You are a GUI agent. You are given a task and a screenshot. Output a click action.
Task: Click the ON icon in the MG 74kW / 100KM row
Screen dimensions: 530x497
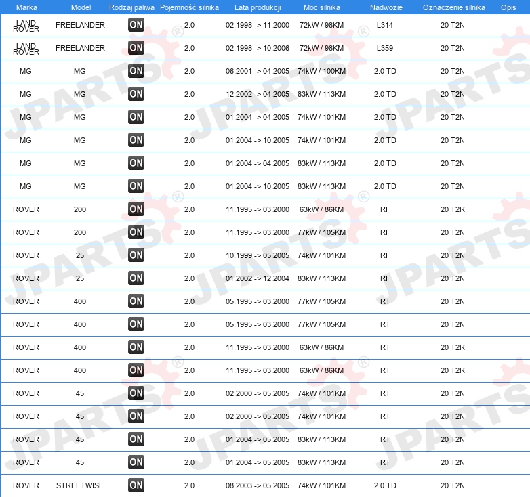pyautogui.click(x=136, y=70)
